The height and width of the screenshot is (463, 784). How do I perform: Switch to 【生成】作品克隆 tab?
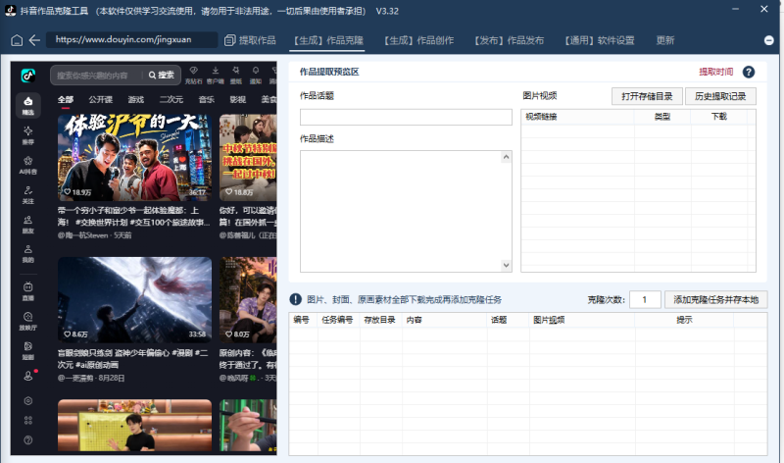328,40
